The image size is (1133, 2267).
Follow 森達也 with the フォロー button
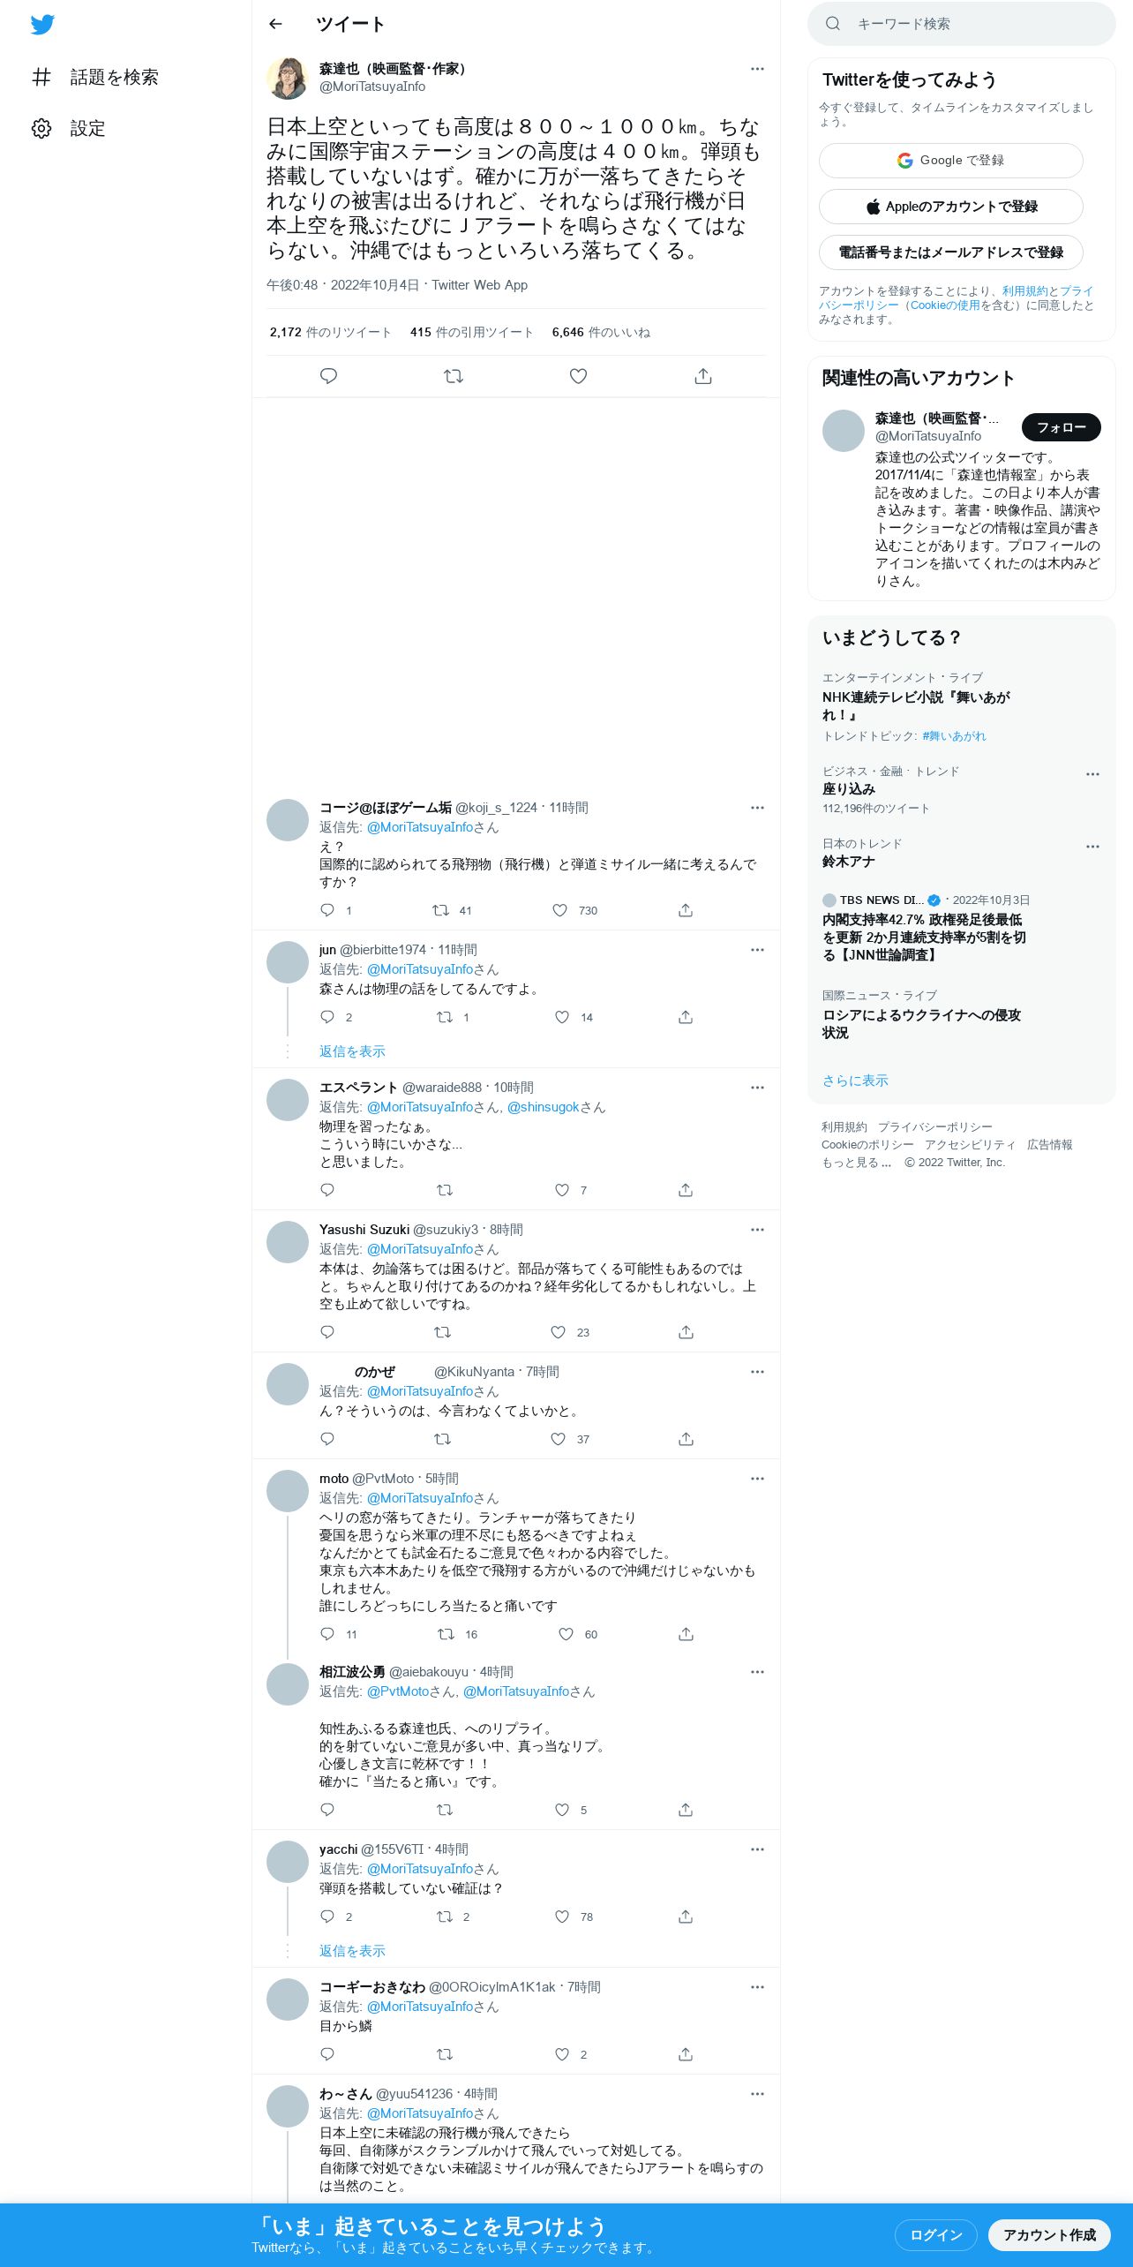tap(1062, 427)
